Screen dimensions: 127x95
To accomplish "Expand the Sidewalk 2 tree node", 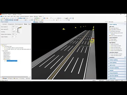I will point(3,52).
